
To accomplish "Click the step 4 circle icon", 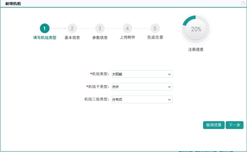I will coord(128,29).
